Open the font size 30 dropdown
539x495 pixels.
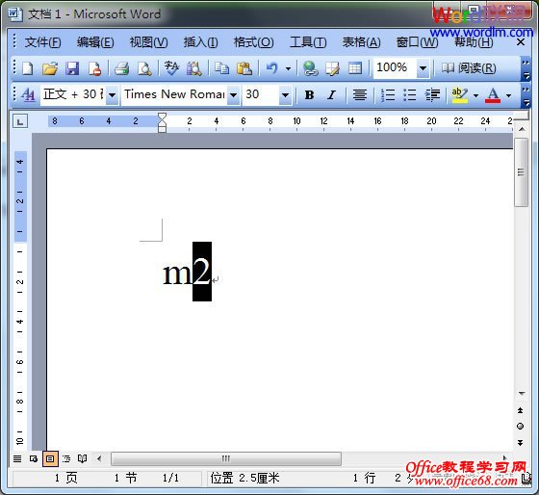click(285, 94)
